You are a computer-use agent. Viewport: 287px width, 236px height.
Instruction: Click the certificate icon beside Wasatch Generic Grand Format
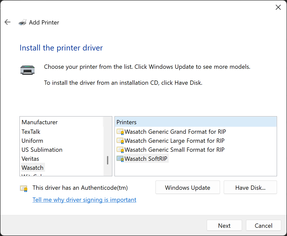coord(120,132)
